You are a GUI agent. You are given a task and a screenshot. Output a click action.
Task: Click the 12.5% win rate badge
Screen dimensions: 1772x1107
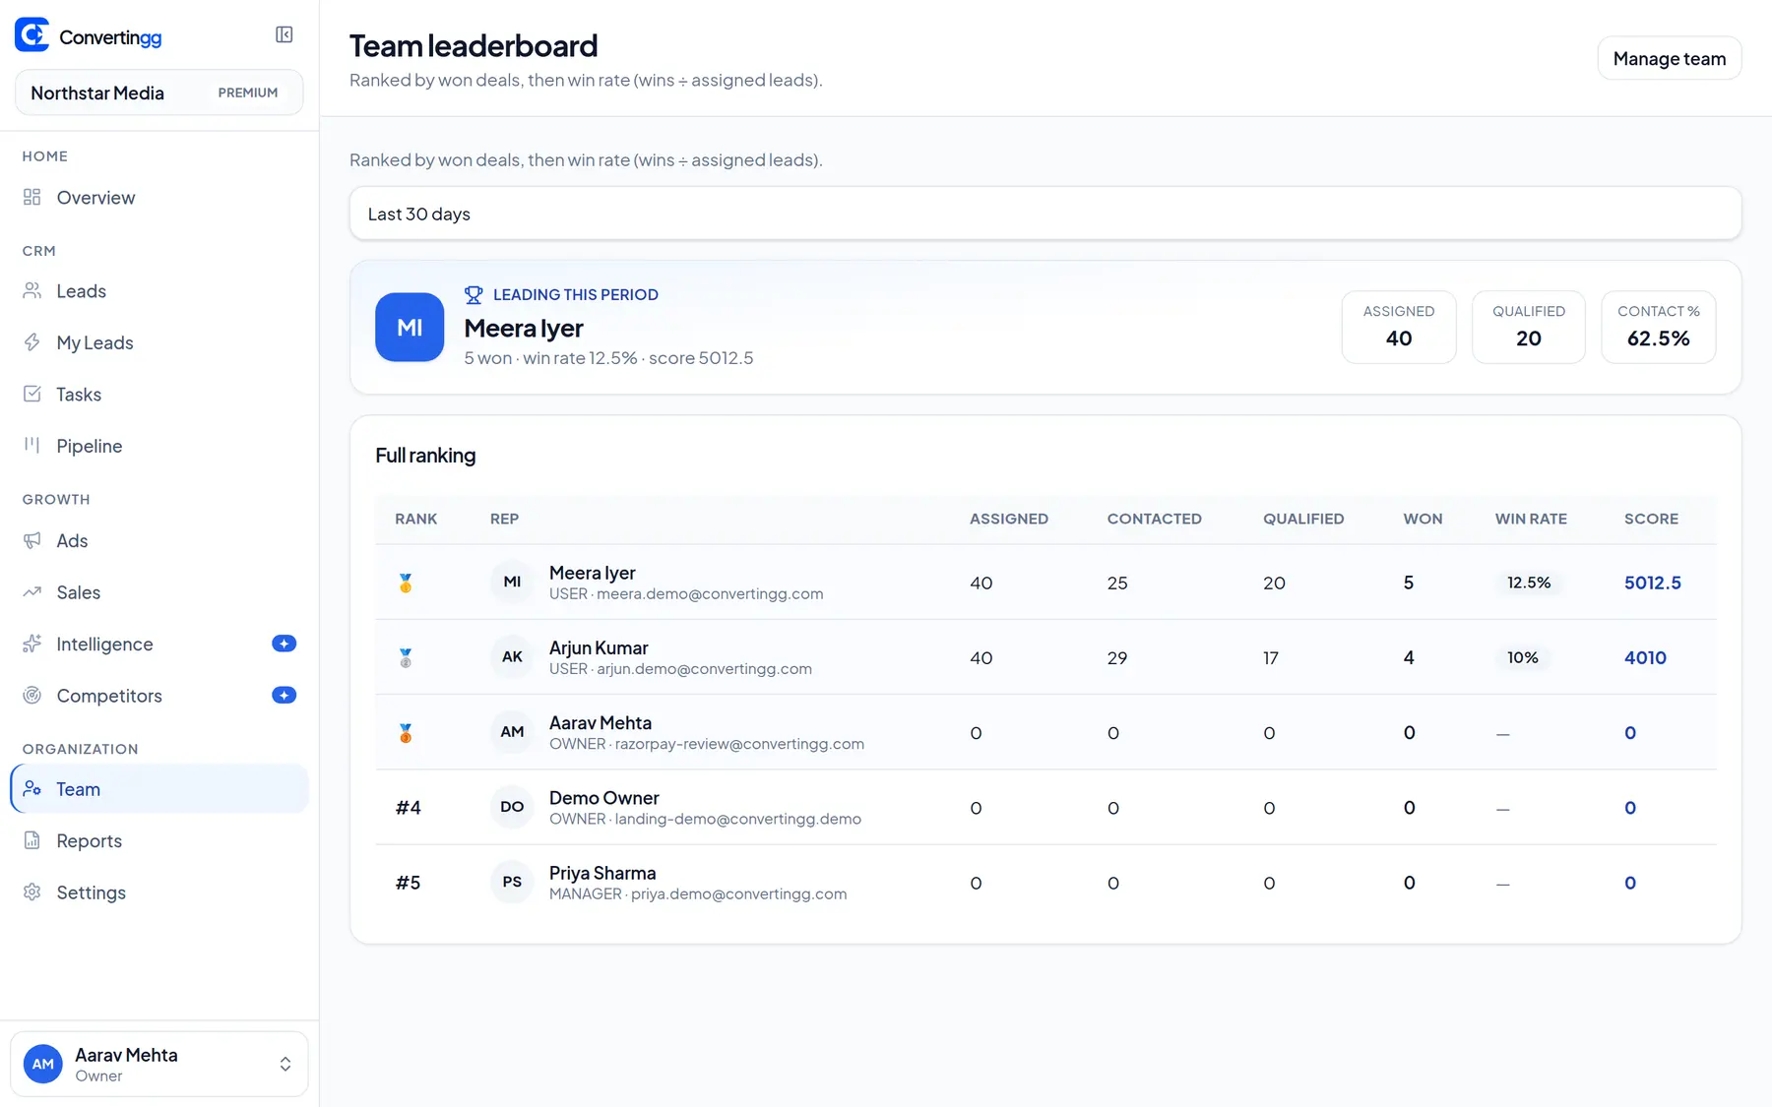[x=1529, y=583]
